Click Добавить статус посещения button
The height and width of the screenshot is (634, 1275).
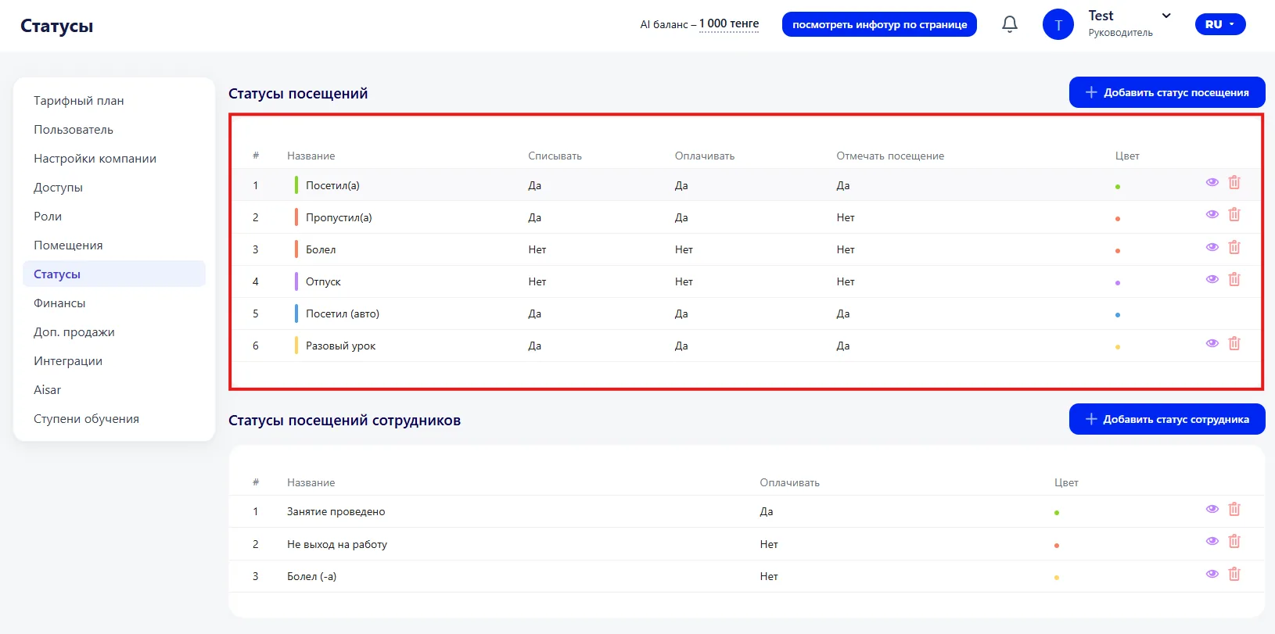1167,92
